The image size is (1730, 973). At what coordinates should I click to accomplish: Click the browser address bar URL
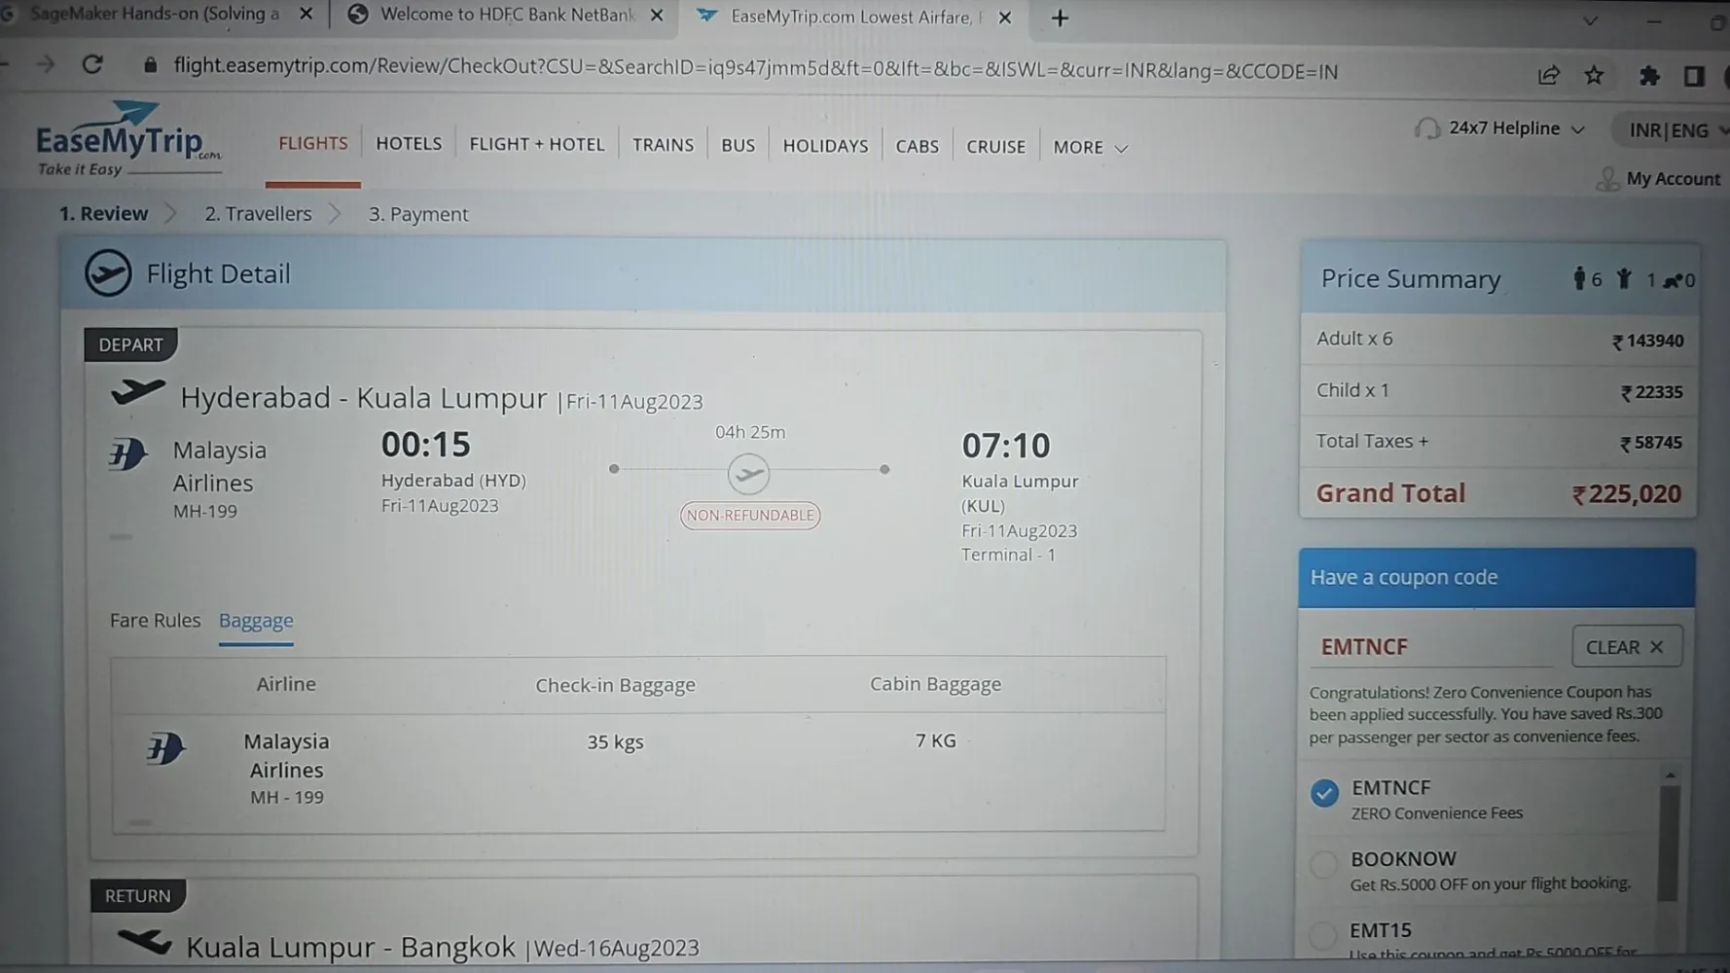(x=755, y=69)
